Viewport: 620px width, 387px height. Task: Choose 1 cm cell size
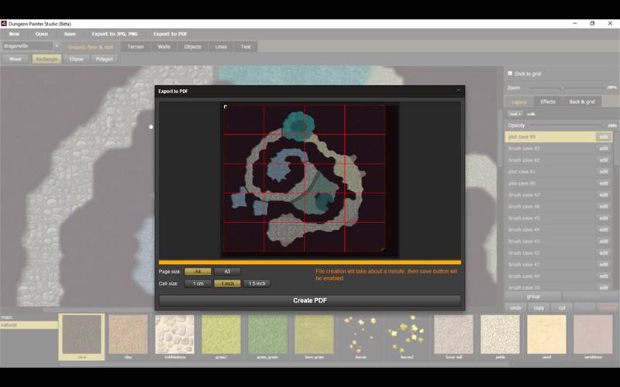(x=198, y=283)
